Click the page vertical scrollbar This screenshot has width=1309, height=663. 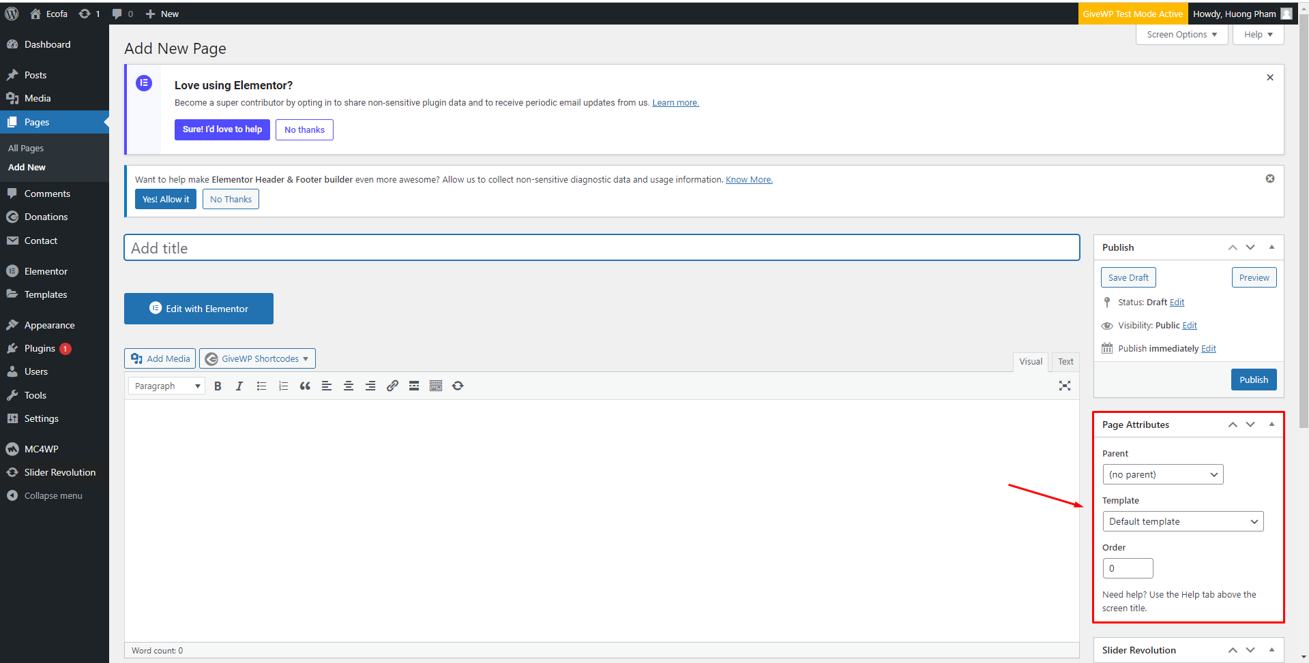1304,225
